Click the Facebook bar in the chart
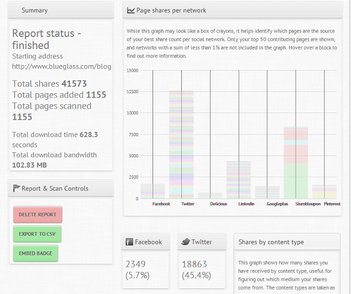This screenshot has width=351, height=294. pos(153,191)
